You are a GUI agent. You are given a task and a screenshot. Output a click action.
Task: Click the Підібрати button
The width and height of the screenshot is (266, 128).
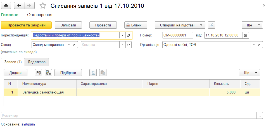coord(68,73)
